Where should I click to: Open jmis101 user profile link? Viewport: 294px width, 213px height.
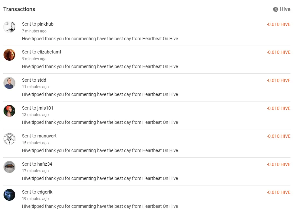(x=45, y=108)
